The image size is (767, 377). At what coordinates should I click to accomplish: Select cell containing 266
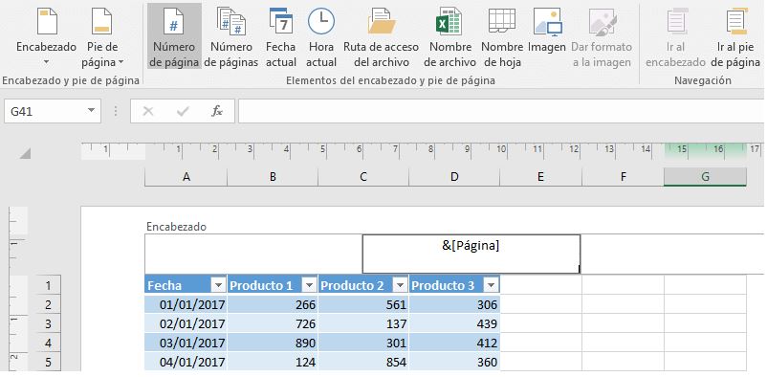[273, 304]
